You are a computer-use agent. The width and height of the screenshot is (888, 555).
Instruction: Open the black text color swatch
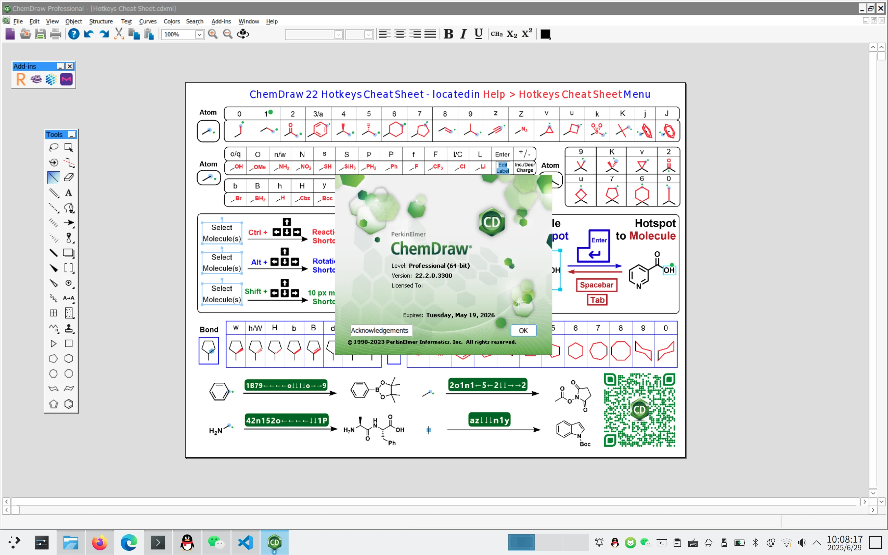pyautogui.click(x=545, y=34)
